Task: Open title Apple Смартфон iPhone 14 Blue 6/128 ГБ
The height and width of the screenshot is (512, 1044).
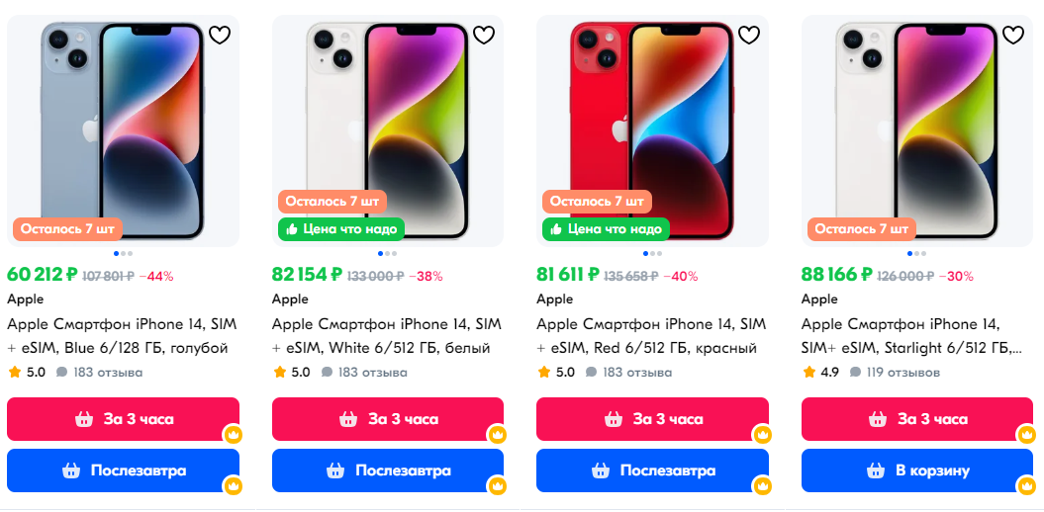Action: [x=122, y=336]
